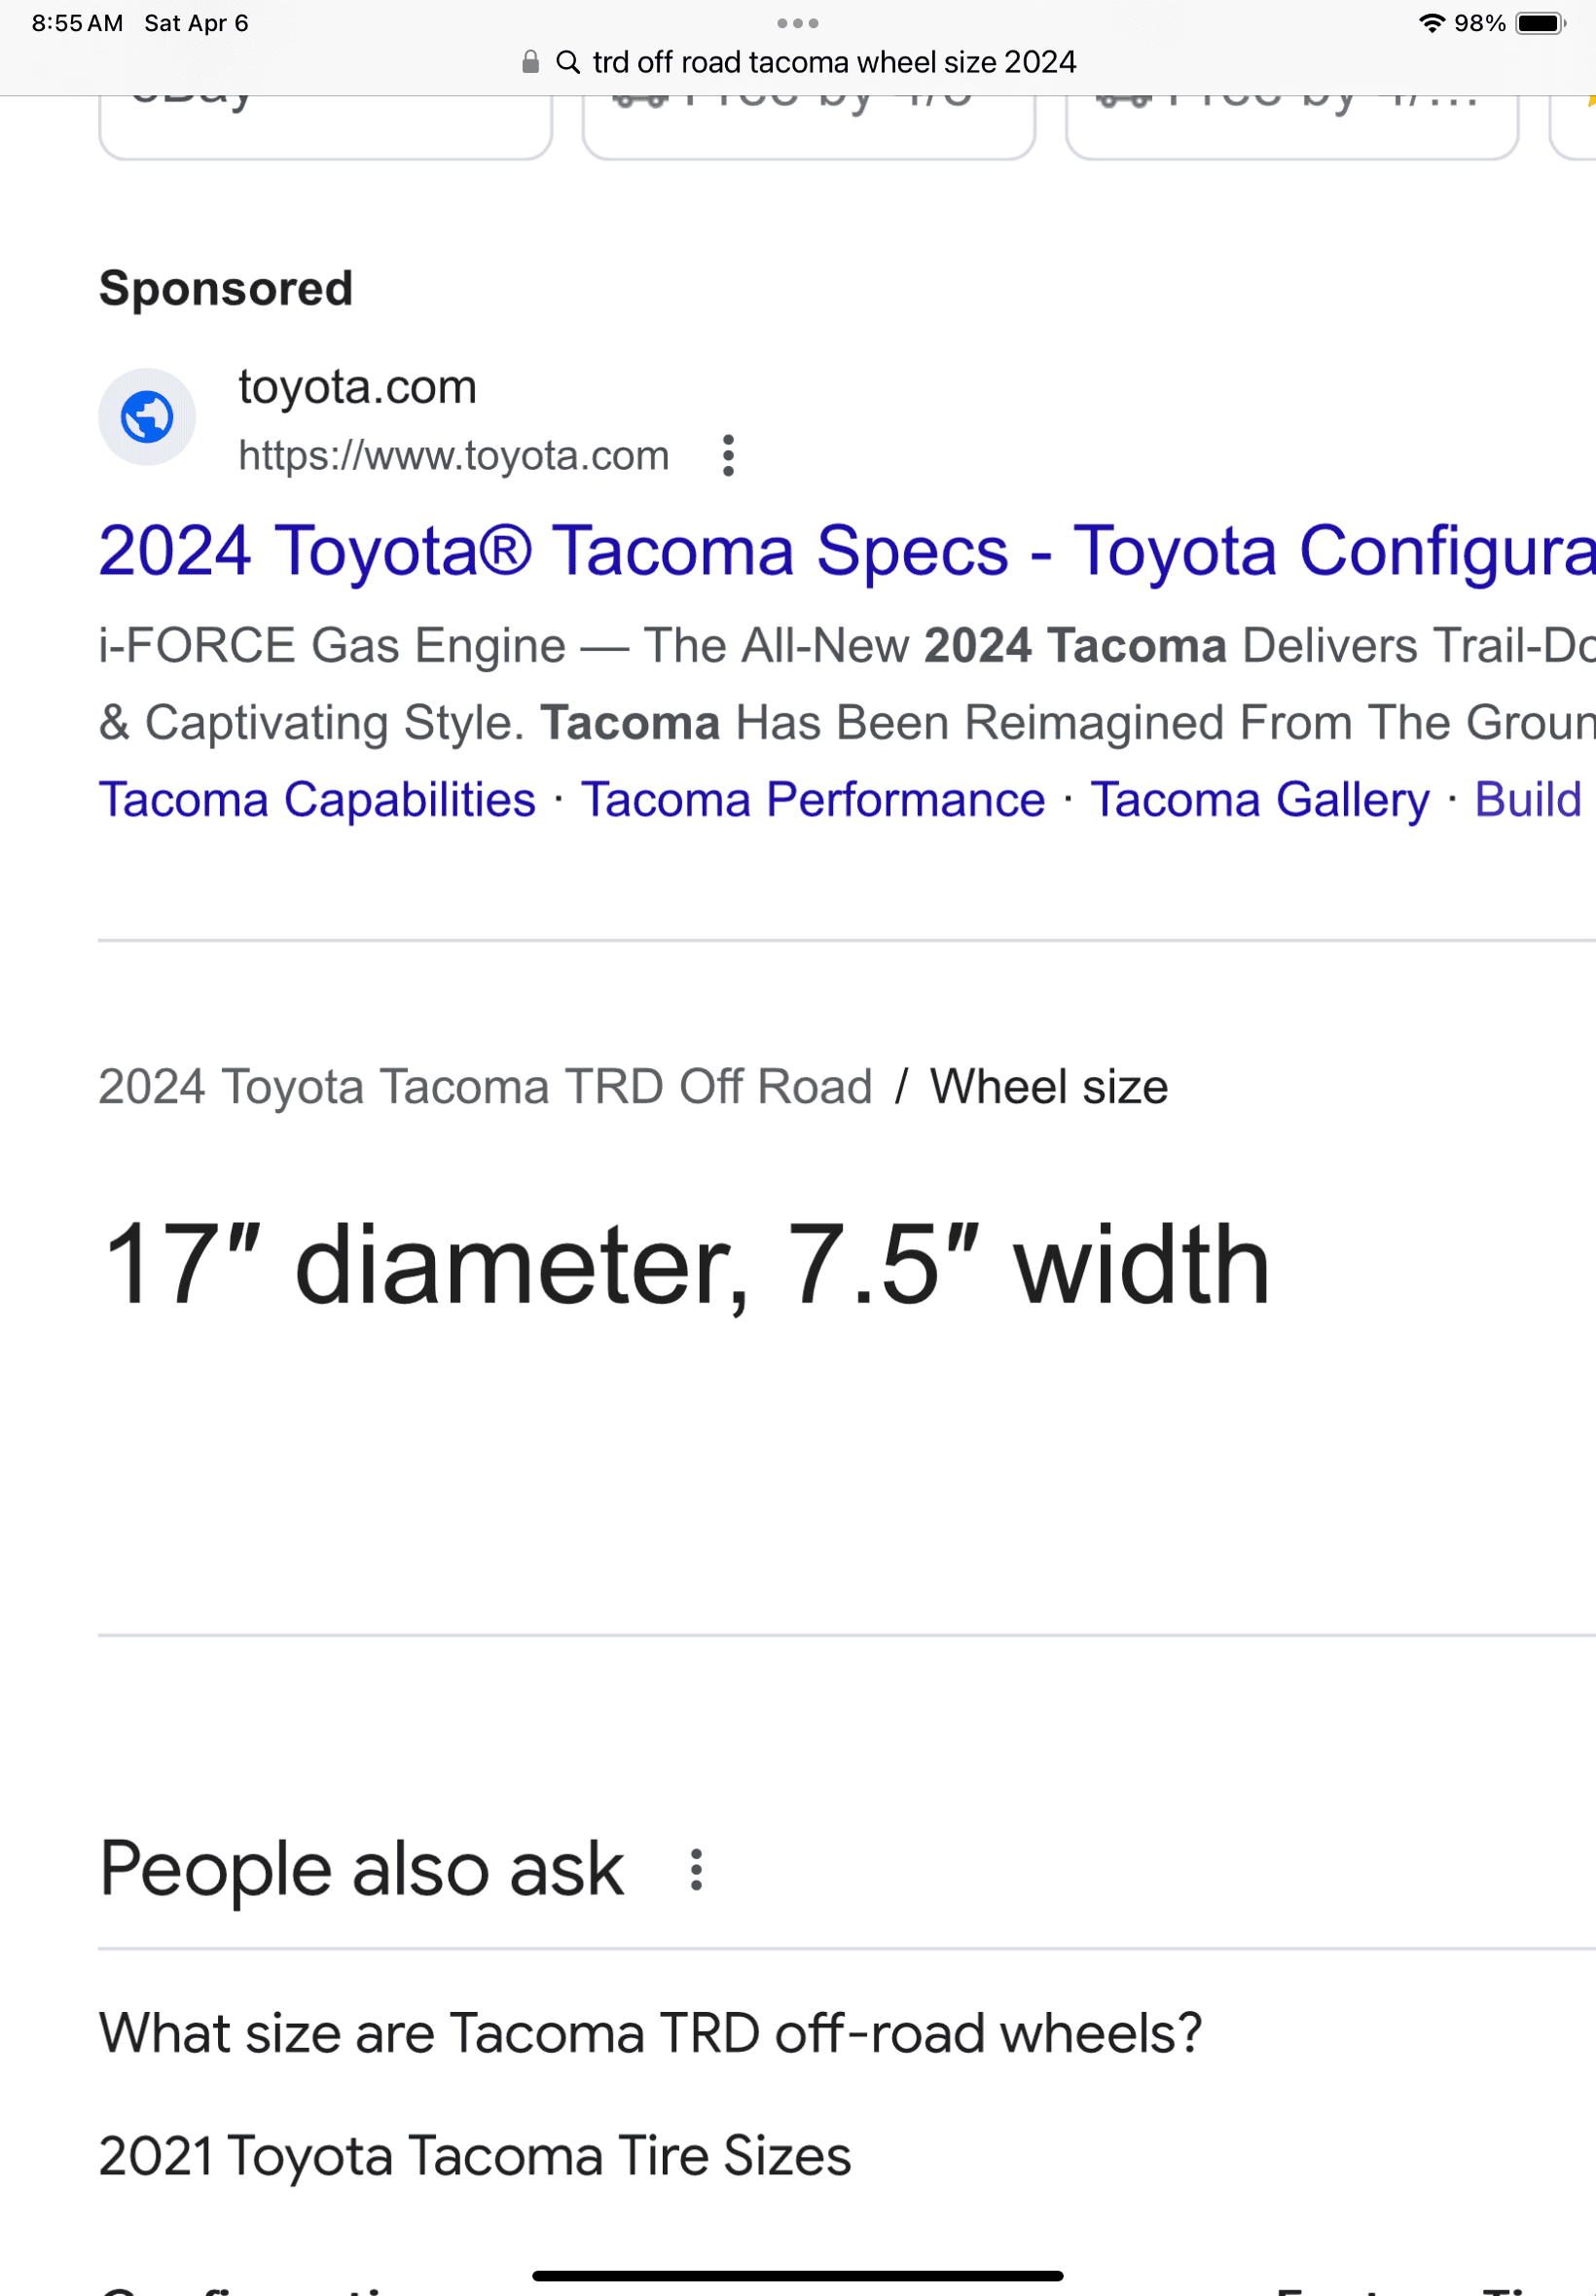This screenshot has height=2296, width=1596.
Task: Open the Tacoma Performance sitelink
Action: 813,800
